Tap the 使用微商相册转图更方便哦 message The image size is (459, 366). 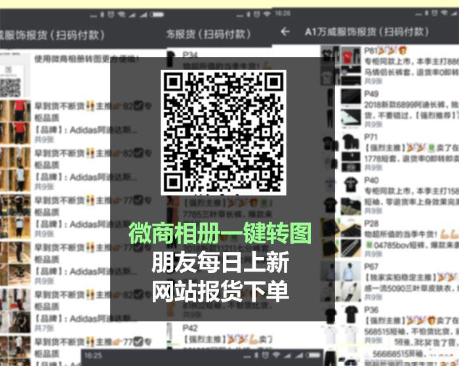(87, 59)
